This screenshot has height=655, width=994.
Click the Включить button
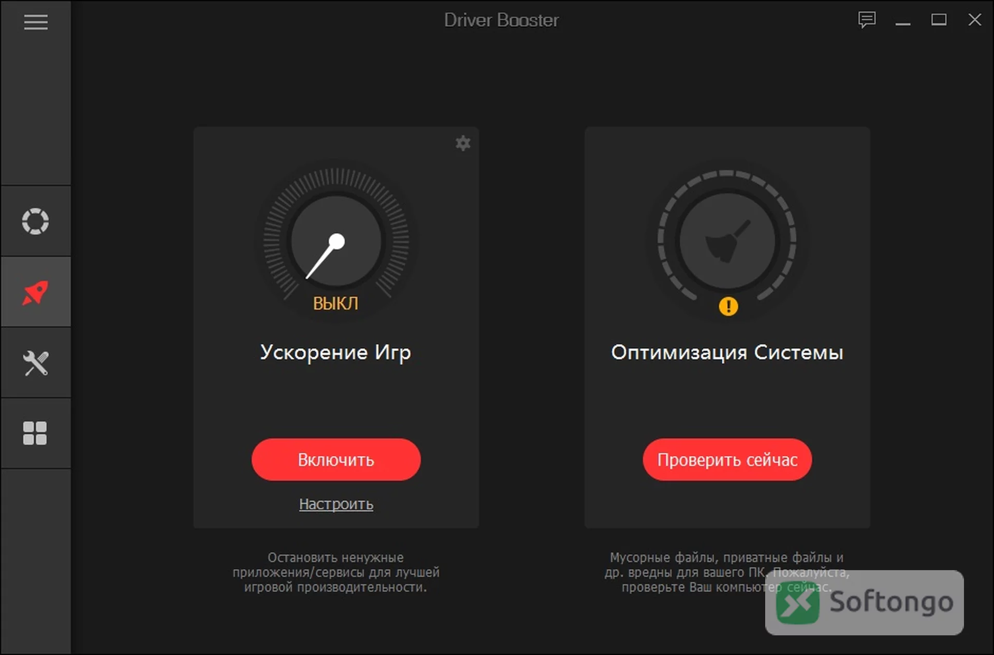click(336, 459)
